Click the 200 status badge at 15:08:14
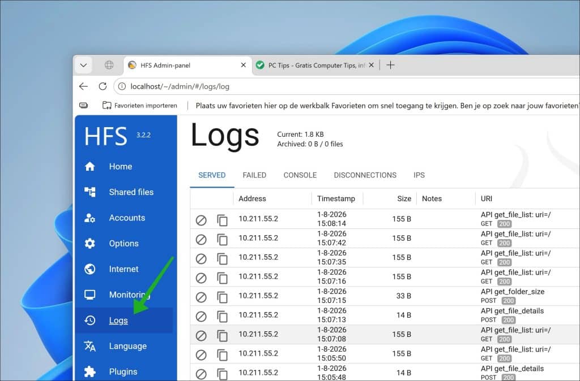 (x=504, y=224)
